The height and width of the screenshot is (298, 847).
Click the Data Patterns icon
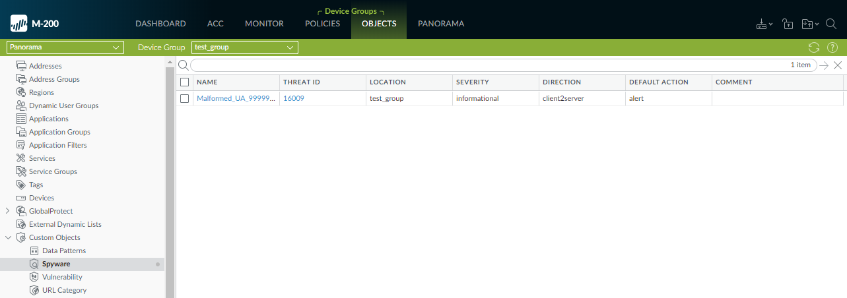pos(34,251)
